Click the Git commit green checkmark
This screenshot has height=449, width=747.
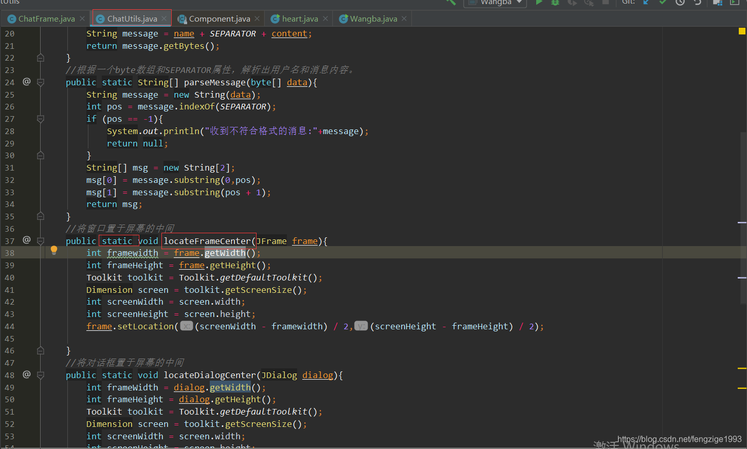[663, 2]
